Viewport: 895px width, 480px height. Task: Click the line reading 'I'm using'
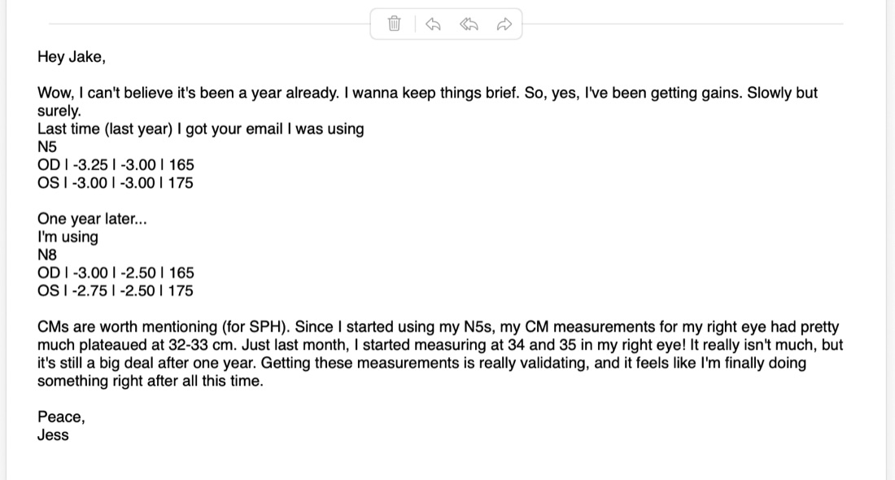point(68,237)
